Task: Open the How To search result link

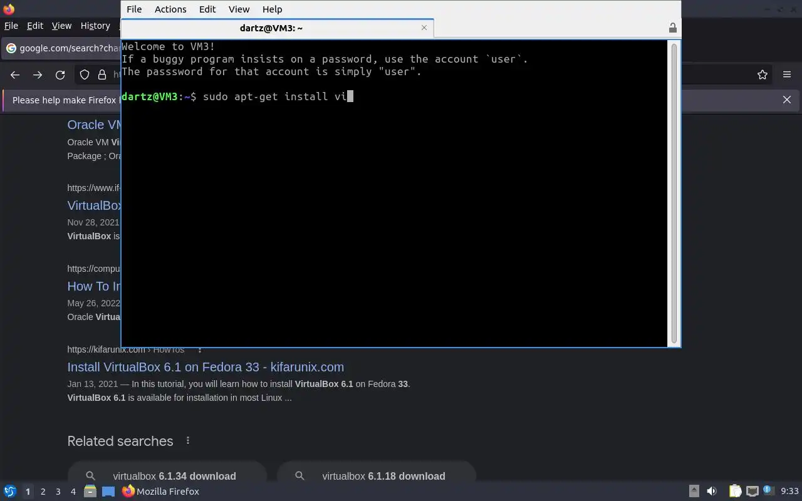Action: click(x=94, y=286)
